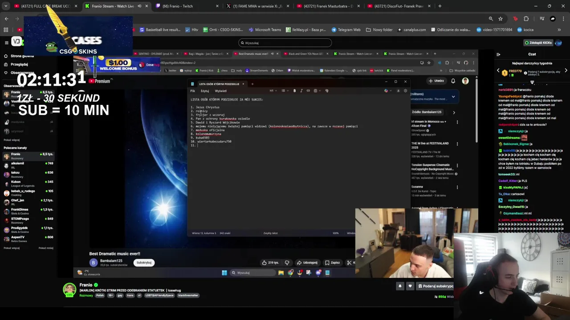Switch to the DiscoFiut YouTube tab
Image resolution: width=570 pixels, height=320 pixels.
[399, 6]
